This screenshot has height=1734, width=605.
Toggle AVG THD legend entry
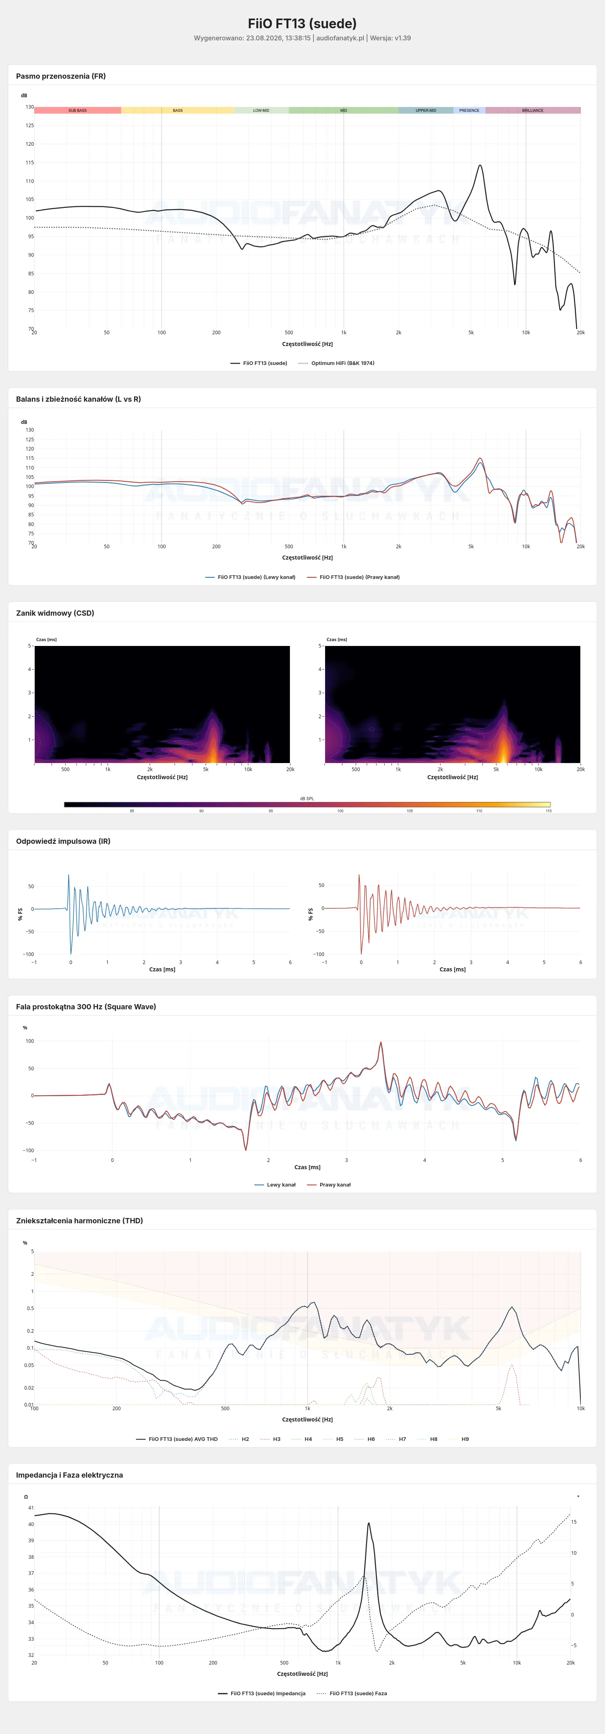tap(177, 1439)
